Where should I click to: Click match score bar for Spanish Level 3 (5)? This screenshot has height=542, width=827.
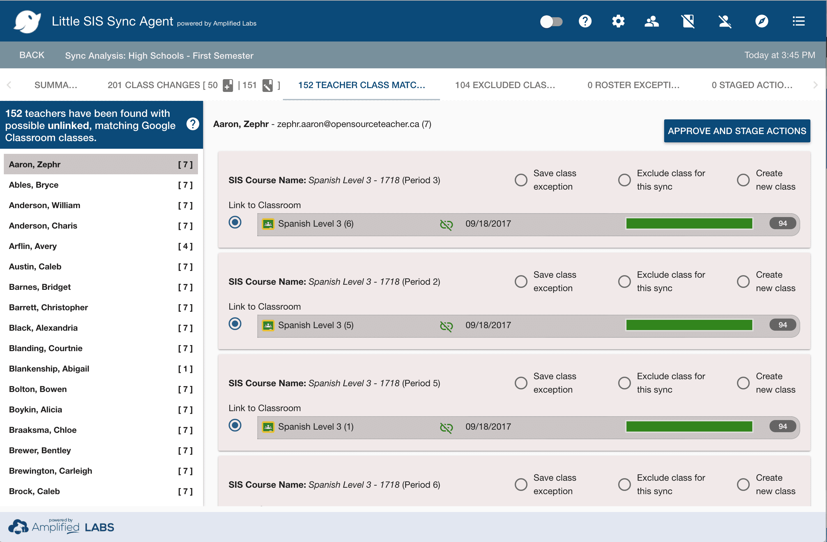689,325
